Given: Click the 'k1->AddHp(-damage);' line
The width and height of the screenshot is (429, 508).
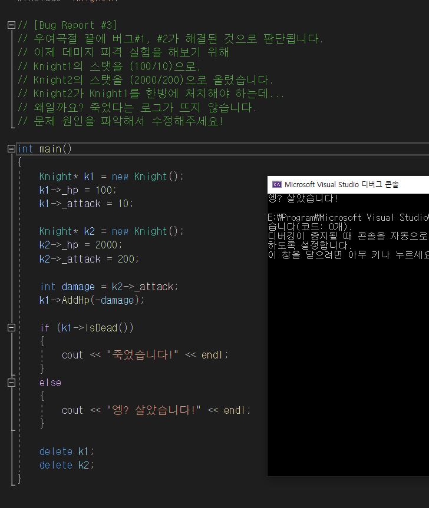Looking at the screenshot, I should pos(91,300).
